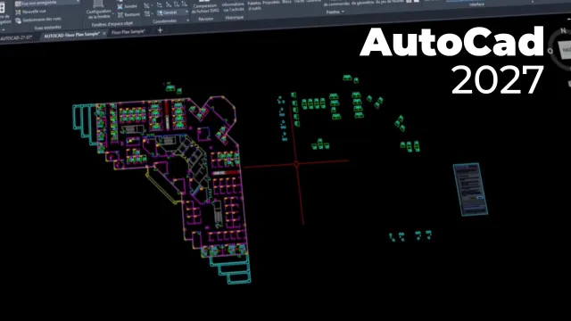Screen dimensions: 571x321
Task: Click the Fenêtres d'espace objet panel title
Action: point(112,24)
